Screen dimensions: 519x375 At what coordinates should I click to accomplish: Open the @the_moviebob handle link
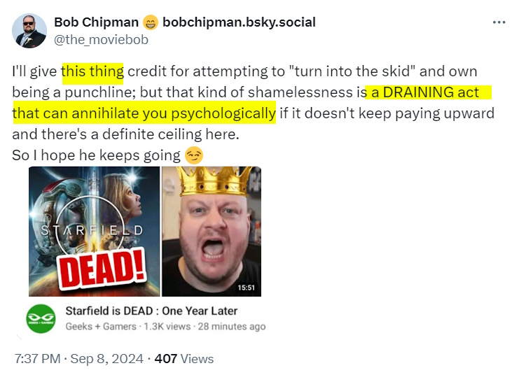101,40
